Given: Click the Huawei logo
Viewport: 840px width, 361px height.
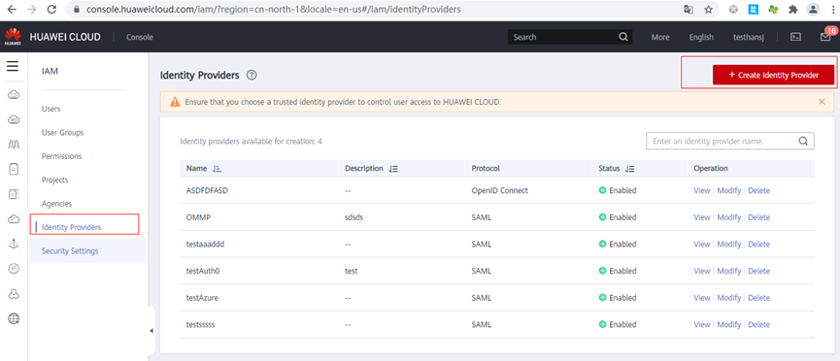Looking at the screenshot, I should pyautogui.click(x=13, y=37).
